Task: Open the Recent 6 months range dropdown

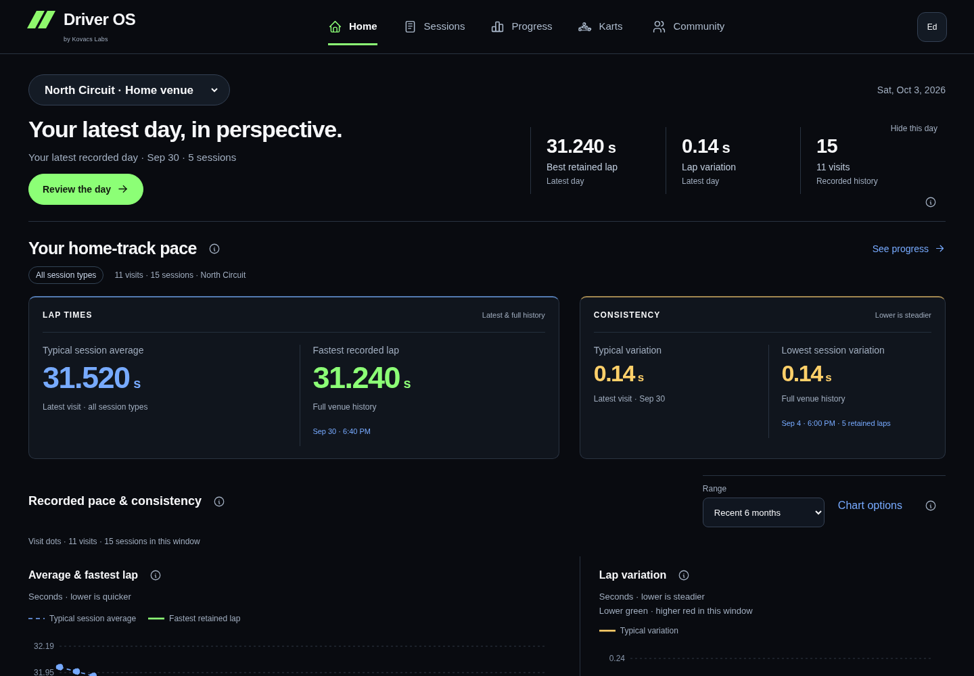Action: pos(764,512)
